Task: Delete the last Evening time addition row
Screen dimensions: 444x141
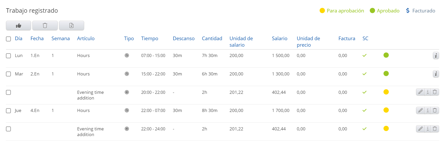Action: [435, 129]
